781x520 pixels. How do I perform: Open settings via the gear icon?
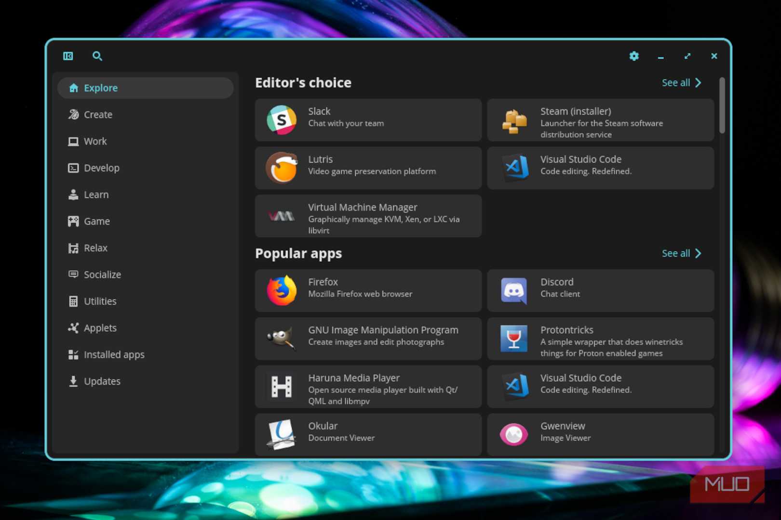(634, 56)
